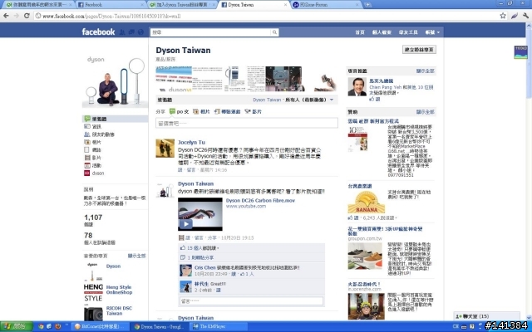Viewport: 532px width, 332px height.
Task: Open the Heng Style OnlineShop page link
Action: pyautogui.click(x=119, y=290)
